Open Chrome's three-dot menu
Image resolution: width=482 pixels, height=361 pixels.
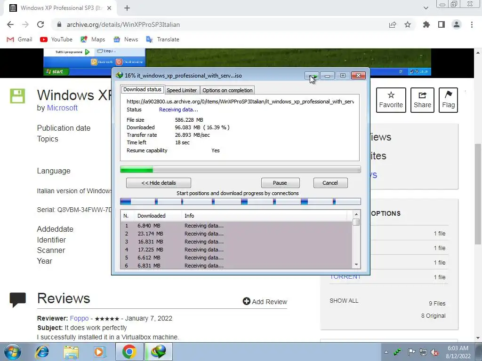coord(472,24)
